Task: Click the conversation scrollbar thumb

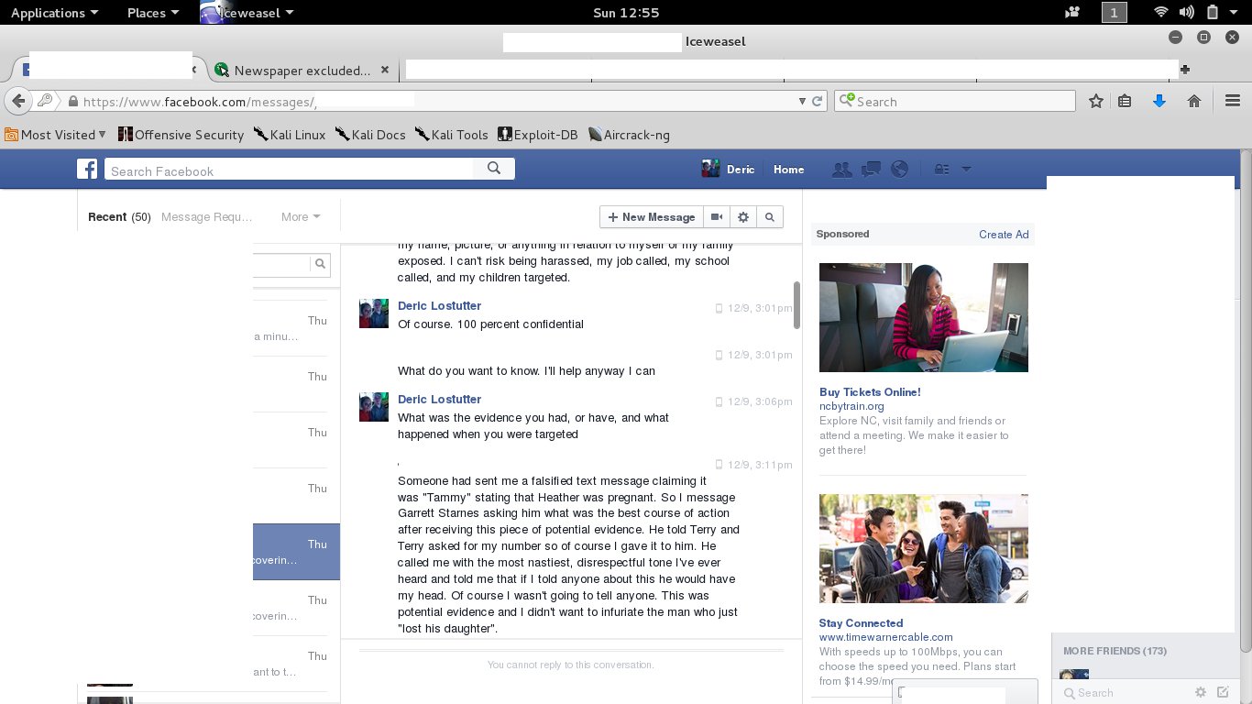Action: click(797, 304)
